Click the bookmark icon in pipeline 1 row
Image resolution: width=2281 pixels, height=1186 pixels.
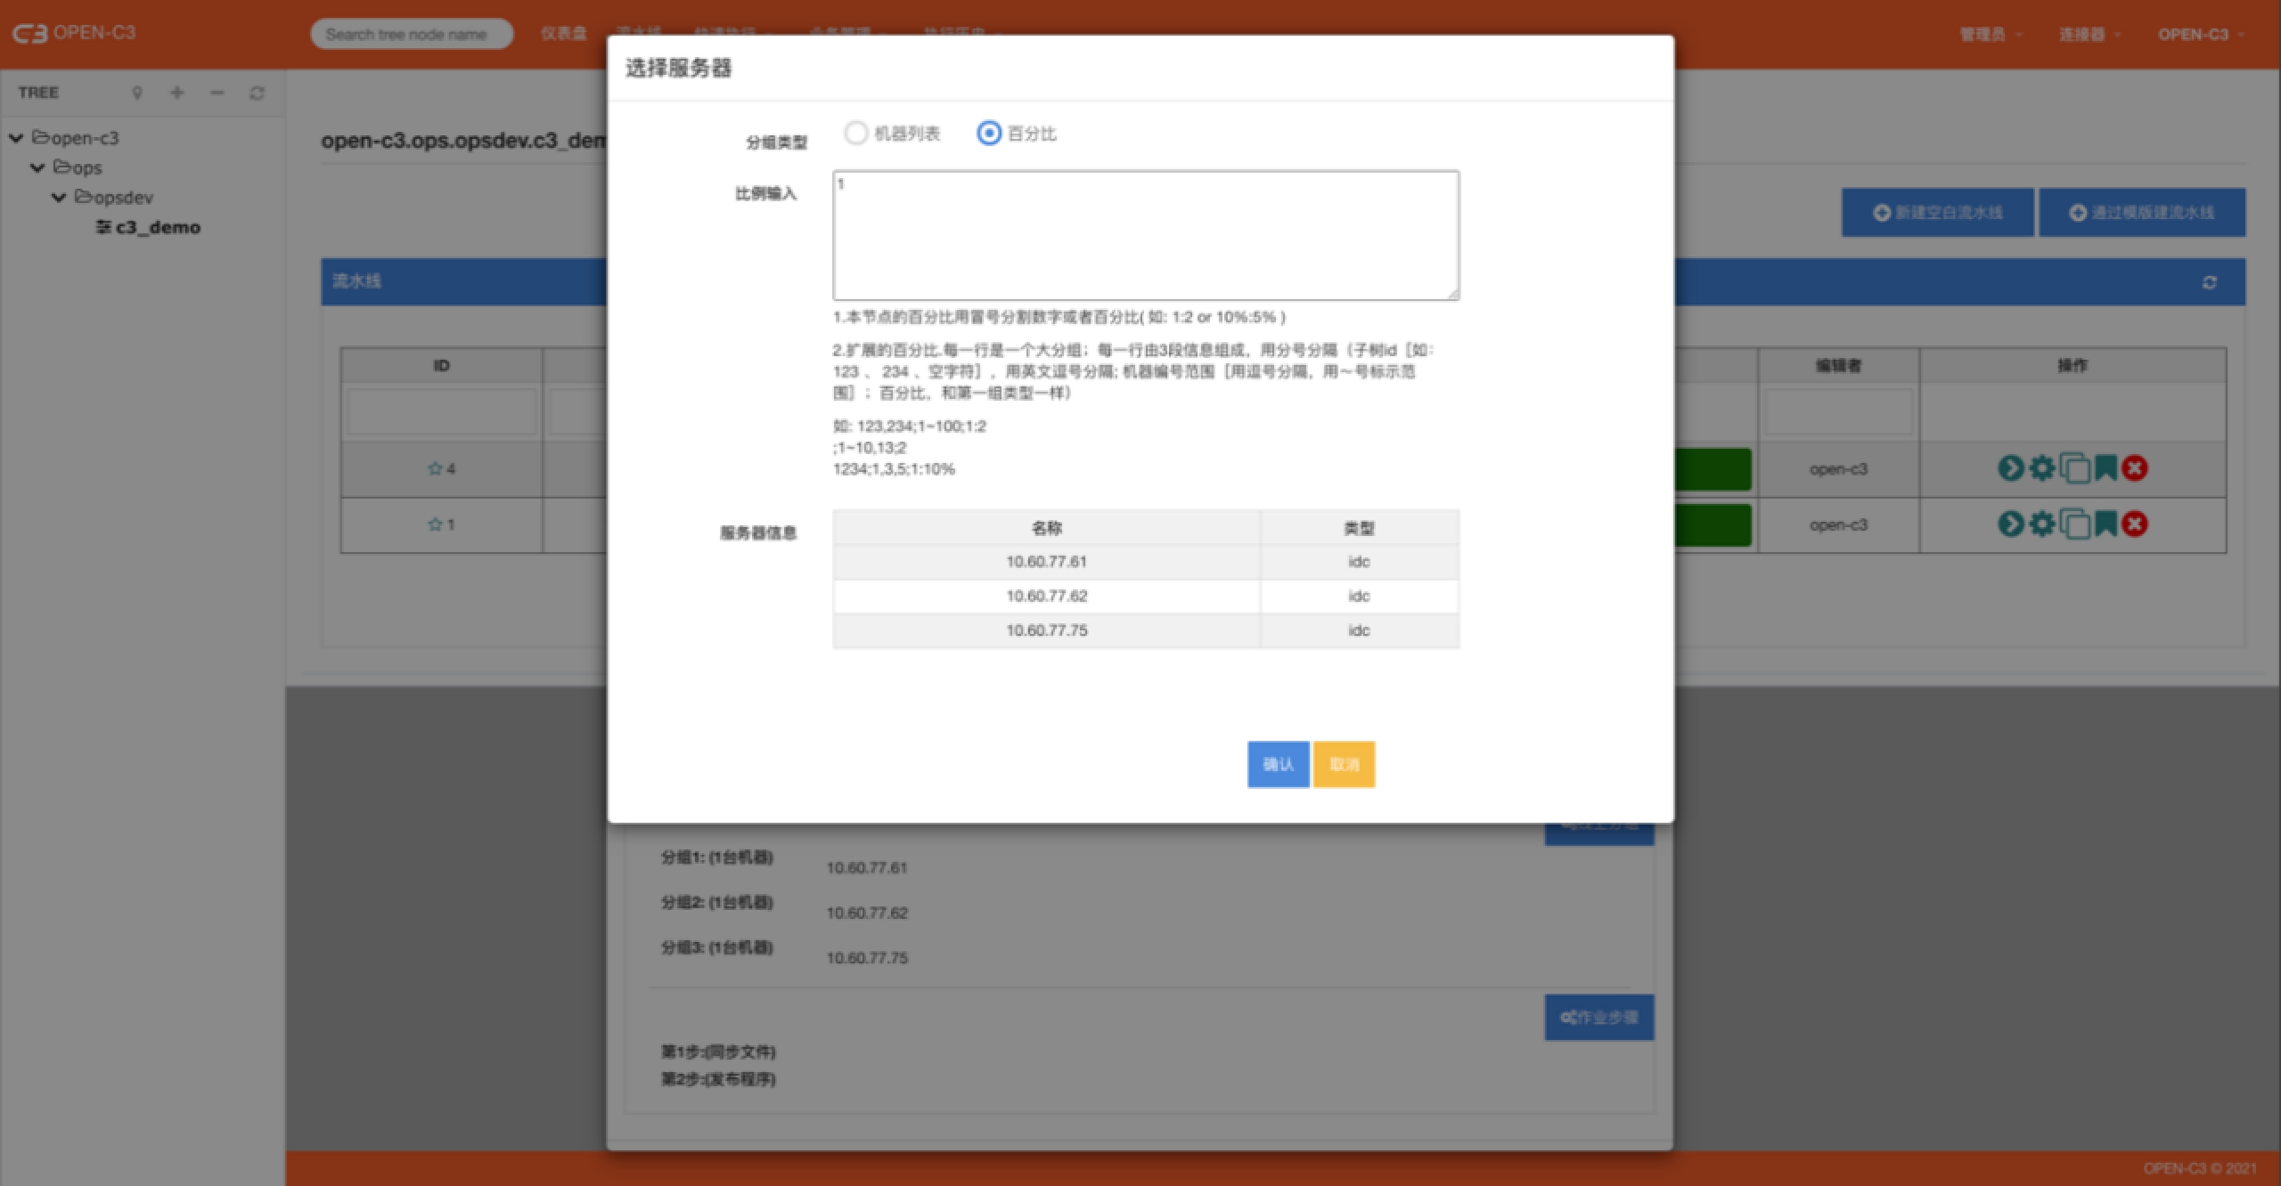2105,524
